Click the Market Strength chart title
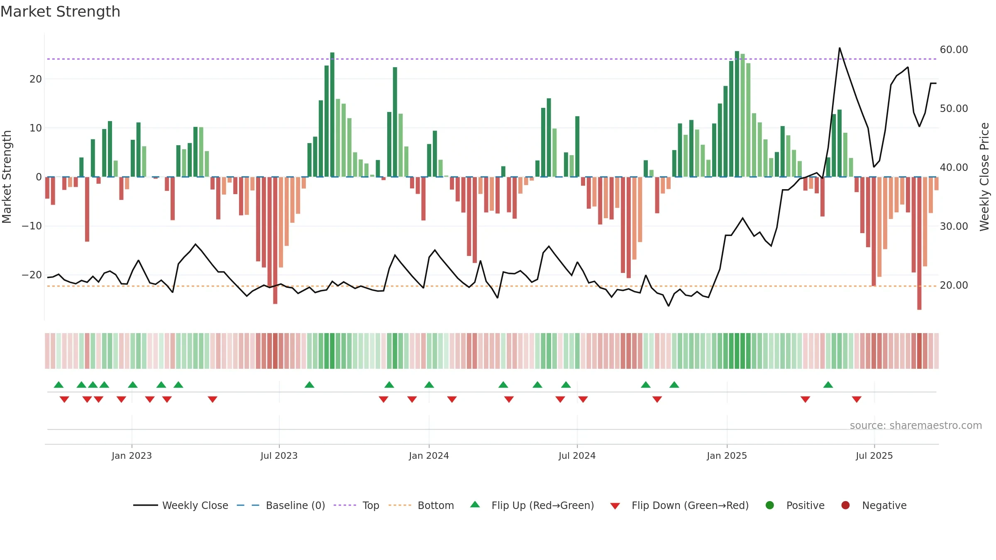Image resolution: width=996 pixels, height=560 pixels. coord(60,12)
